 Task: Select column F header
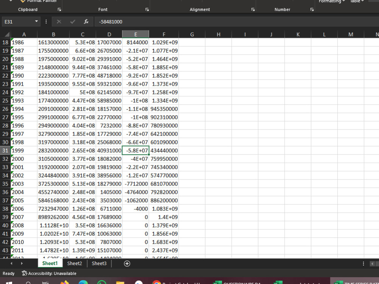point(164,34)
